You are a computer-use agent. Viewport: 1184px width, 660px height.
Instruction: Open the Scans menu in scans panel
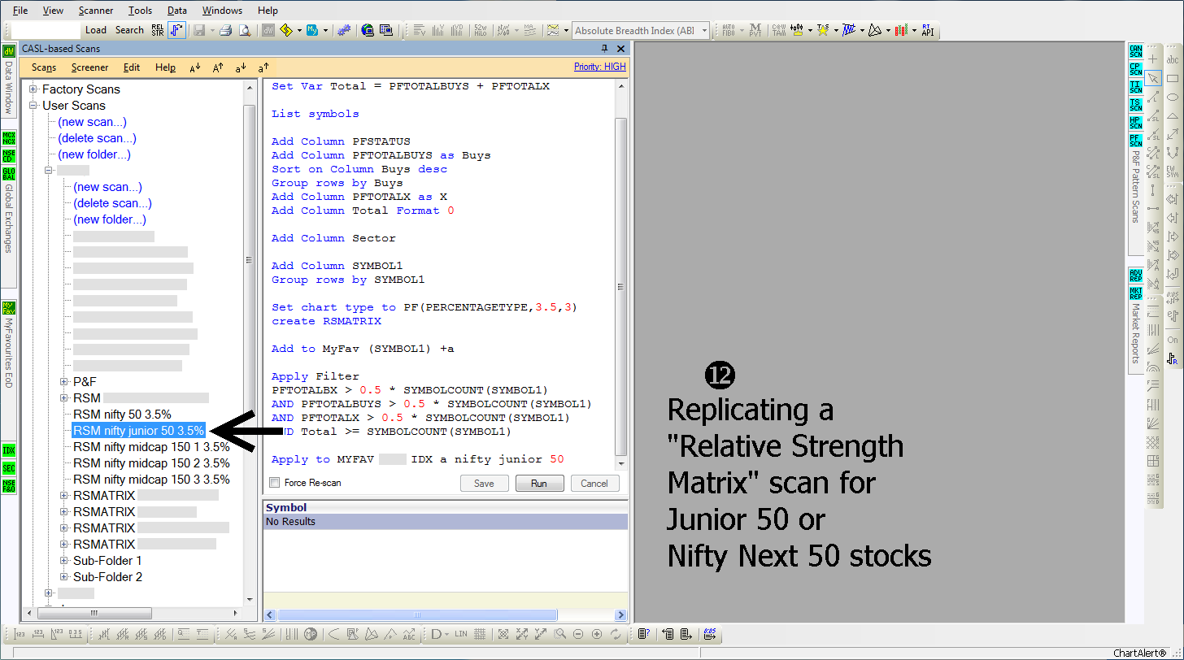(x=44, y=68)
